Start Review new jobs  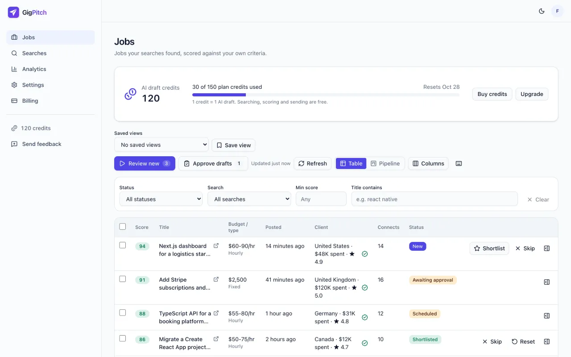[145, 163]
